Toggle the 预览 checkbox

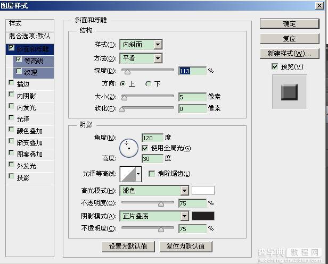275,66
